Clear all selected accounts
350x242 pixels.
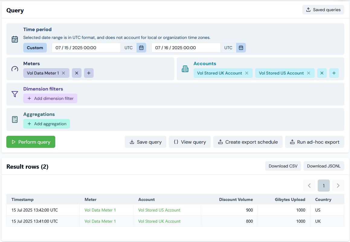[x=322, y=73]
